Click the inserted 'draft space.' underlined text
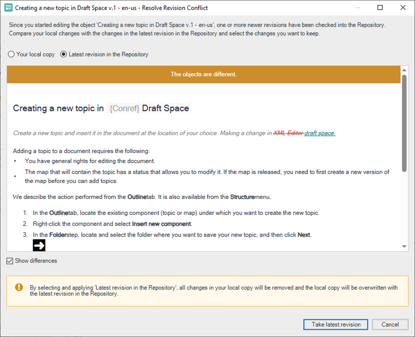Screen dimensions: 415x337 pyautogui.click(x=319, y=133)
